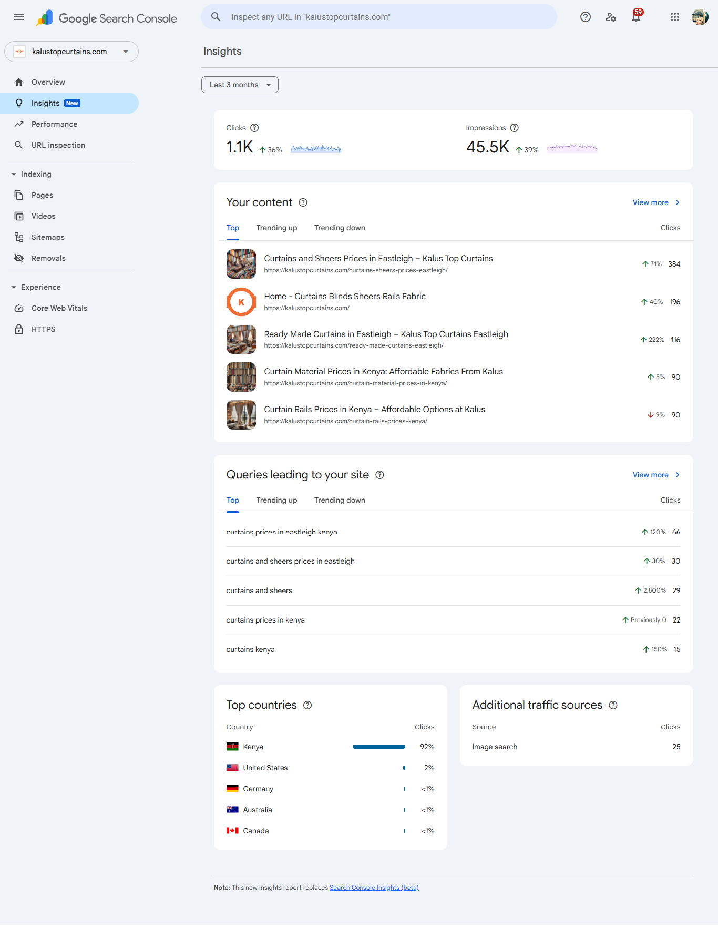Open Curtains and Sheers Prices in Eastleigh page
This screenshot has width=718, height=927.
pos(453,264)
